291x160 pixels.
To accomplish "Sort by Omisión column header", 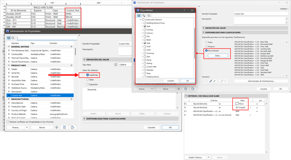I will [x=53, y=43].
